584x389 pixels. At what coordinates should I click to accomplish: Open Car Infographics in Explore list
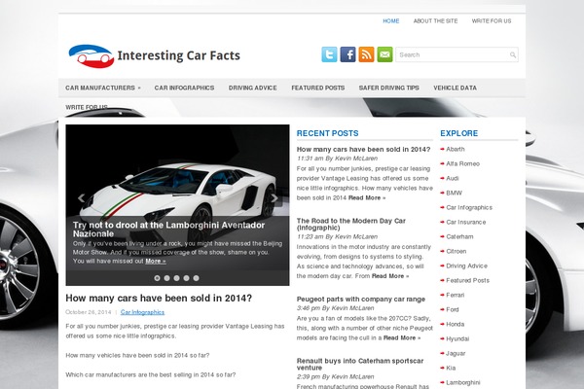tap(469, 208)
